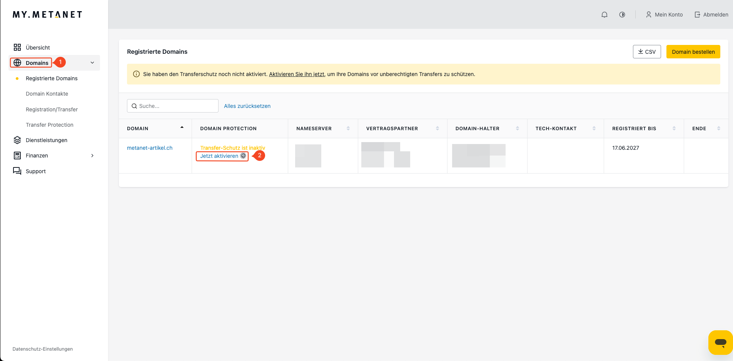This screenshot has height=361, width=733.
Task: Click the Dienstleistungen layers icon
Action: 17,140
